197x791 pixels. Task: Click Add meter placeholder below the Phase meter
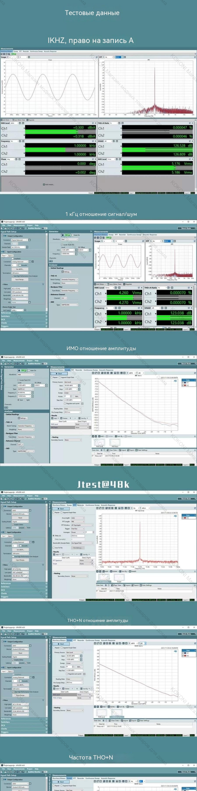(48, 184)
